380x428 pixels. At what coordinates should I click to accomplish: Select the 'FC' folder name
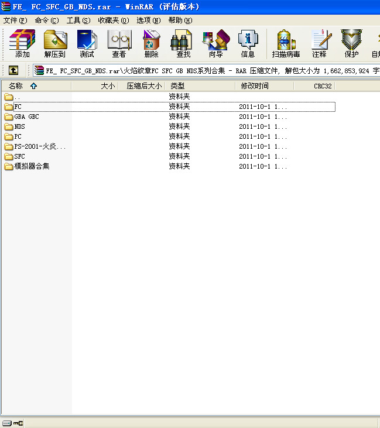tap(18, 107)
